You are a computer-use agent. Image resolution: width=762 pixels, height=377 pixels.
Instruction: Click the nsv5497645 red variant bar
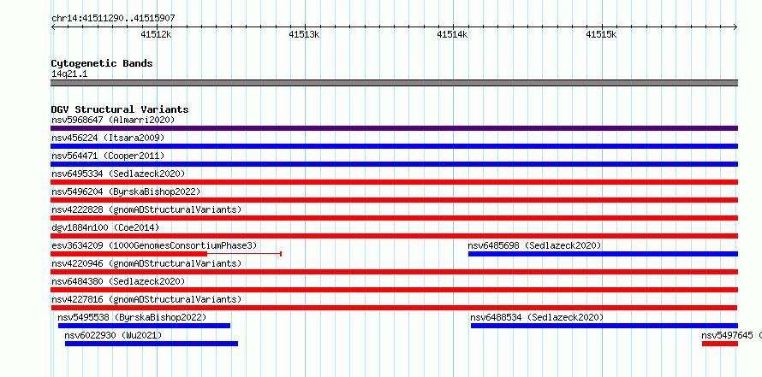point(720,344)
